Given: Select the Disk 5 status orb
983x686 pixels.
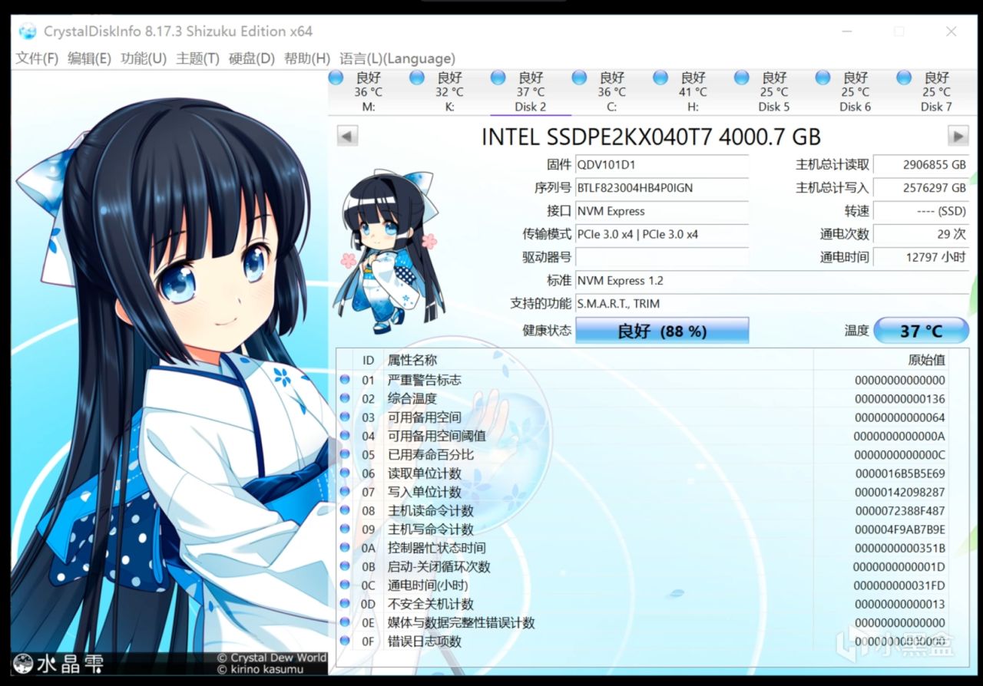Looking at the screenshot, I should [742, 78].
